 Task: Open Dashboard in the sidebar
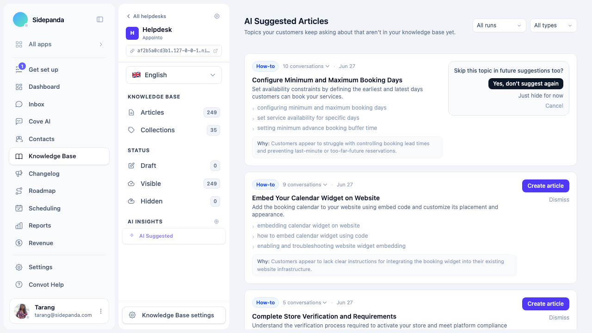tap(59, 87)
